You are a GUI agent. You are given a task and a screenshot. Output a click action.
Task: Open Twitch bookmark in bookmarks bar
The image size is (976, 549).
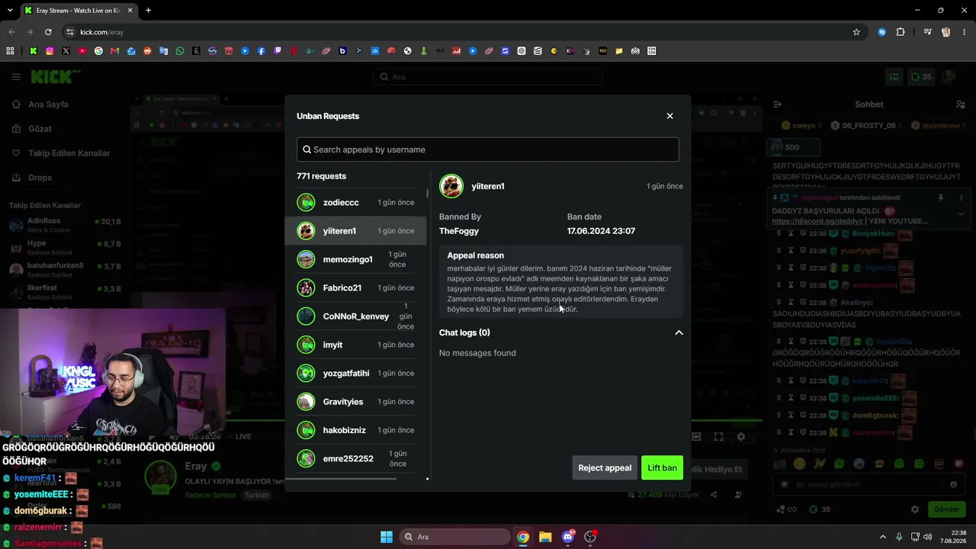coord(278,51)
